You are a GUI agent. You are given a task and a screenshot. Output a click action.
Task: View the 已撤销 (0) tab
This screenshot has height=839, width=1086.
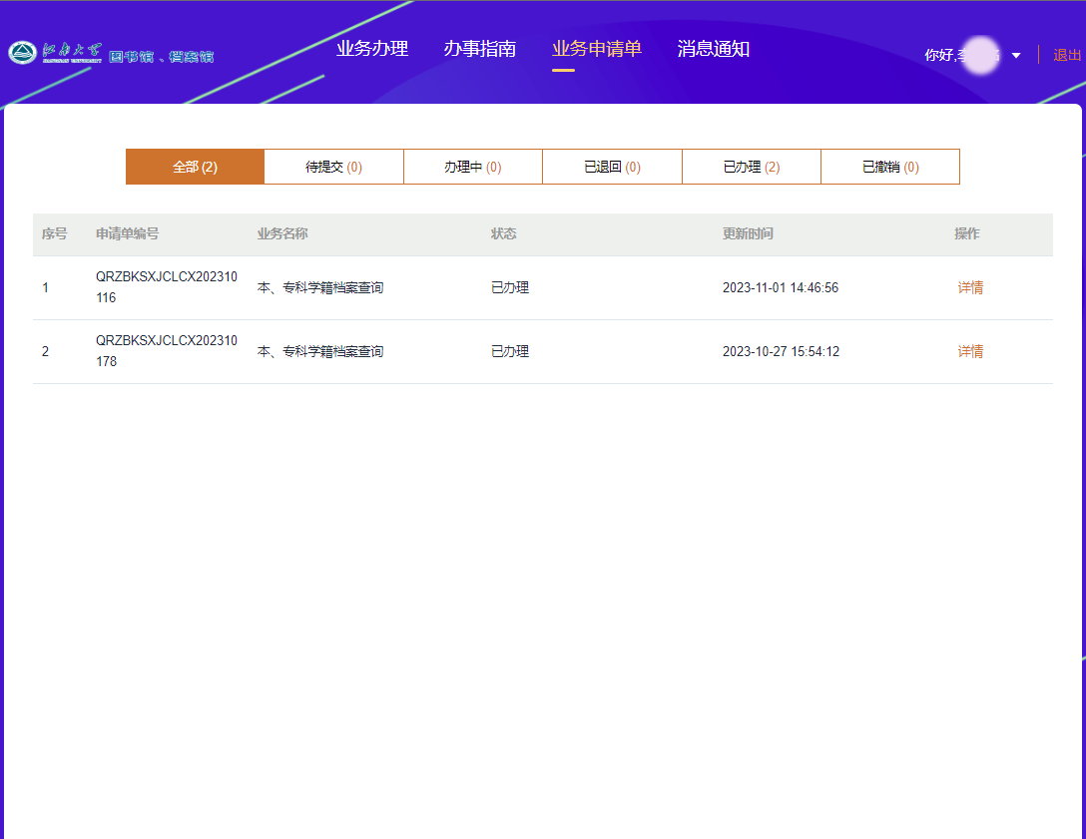889,167
